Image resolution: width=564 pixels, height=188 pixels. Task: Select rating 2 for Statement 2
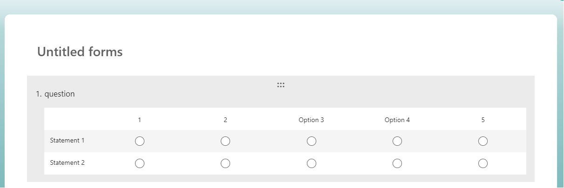click(225, 163)
